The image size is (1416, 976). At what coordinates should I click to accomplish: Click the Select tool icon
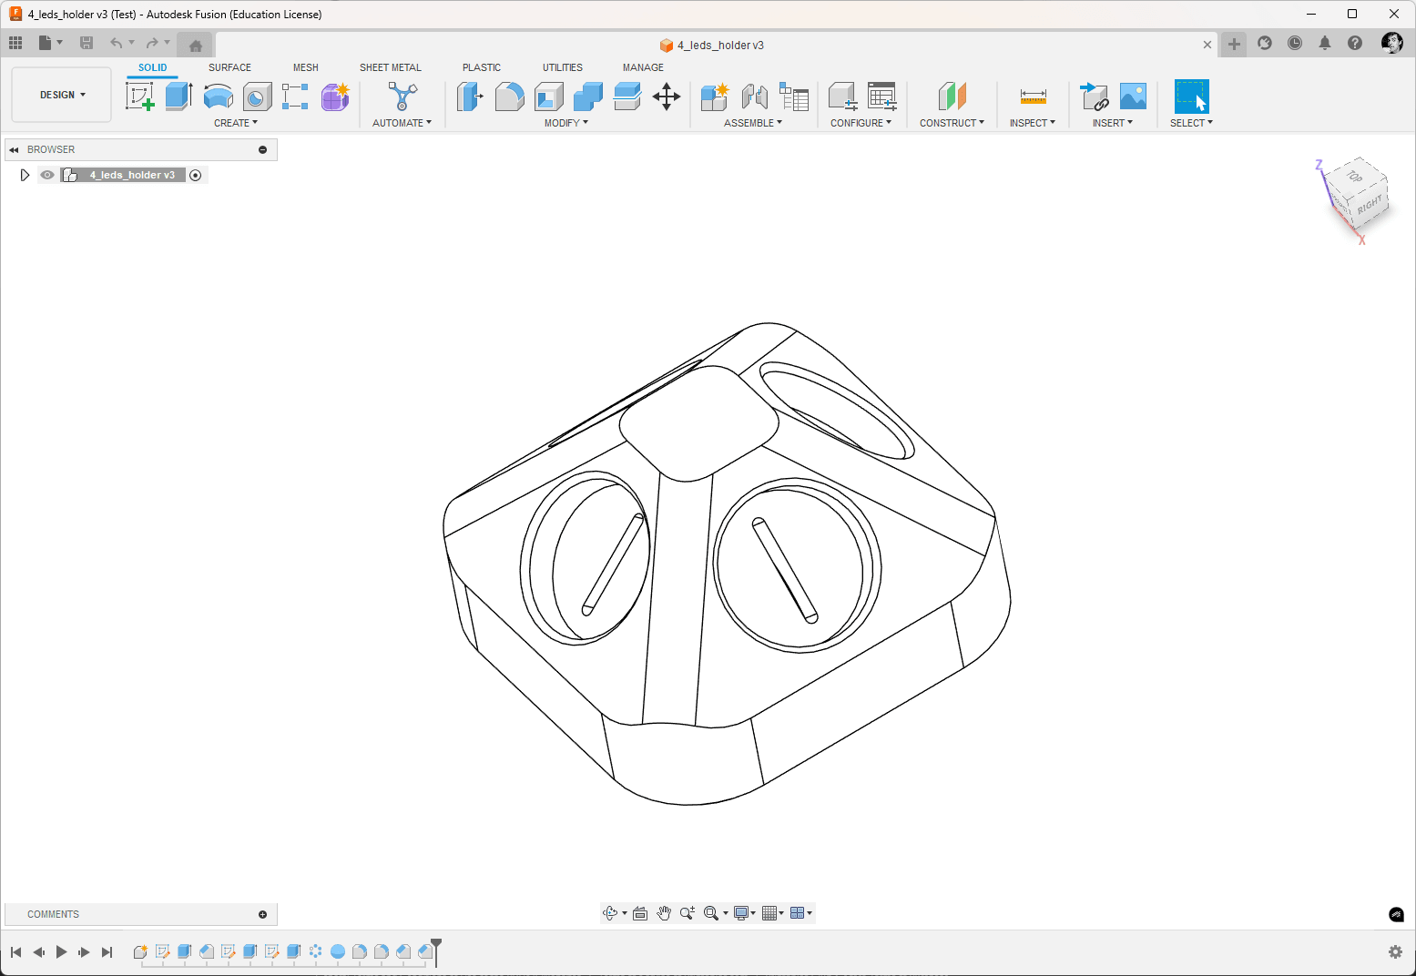1191,97
